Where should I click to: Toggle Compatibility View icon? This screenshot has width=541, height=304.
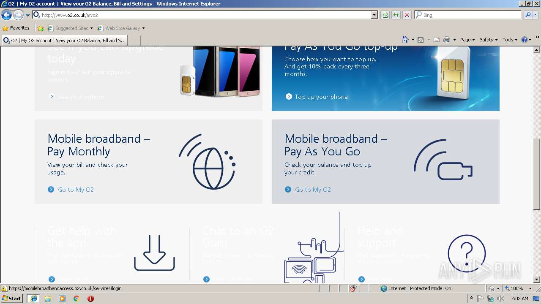click(x=385, y=15)
